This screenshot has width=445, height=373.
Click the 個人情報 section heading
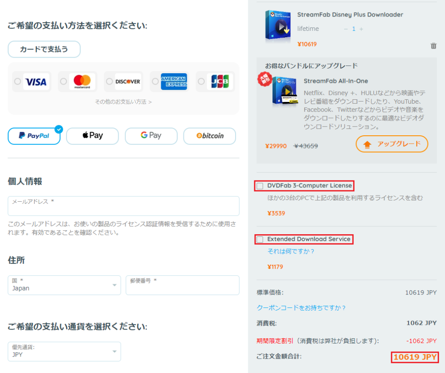click(25, 181)
